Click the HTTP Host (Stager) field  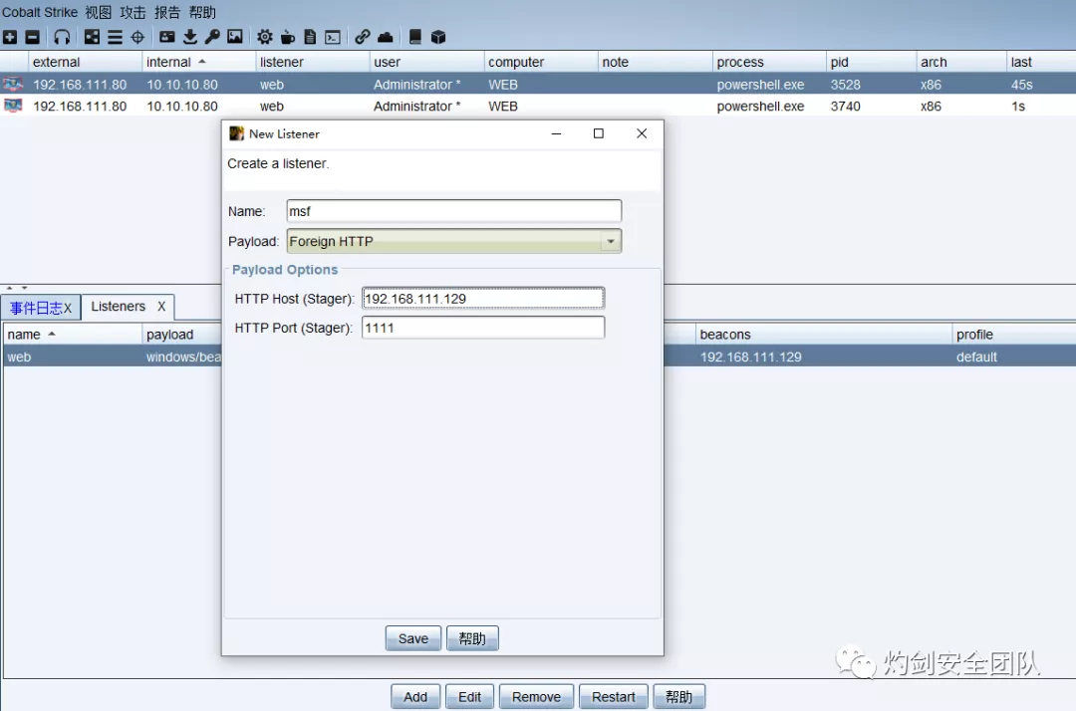(483, 299)
